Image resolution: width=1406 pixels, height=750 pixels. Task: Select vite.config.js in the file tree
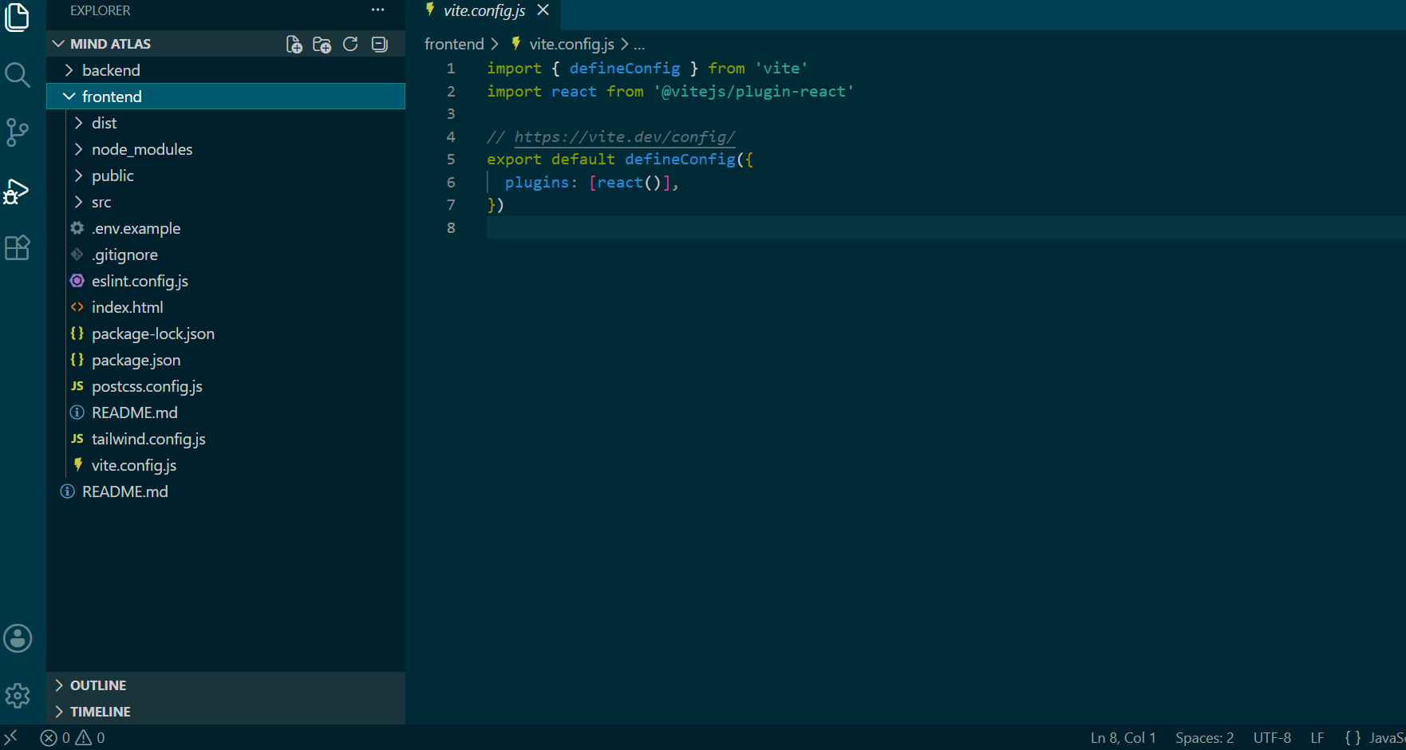click(x=226, y=465)
